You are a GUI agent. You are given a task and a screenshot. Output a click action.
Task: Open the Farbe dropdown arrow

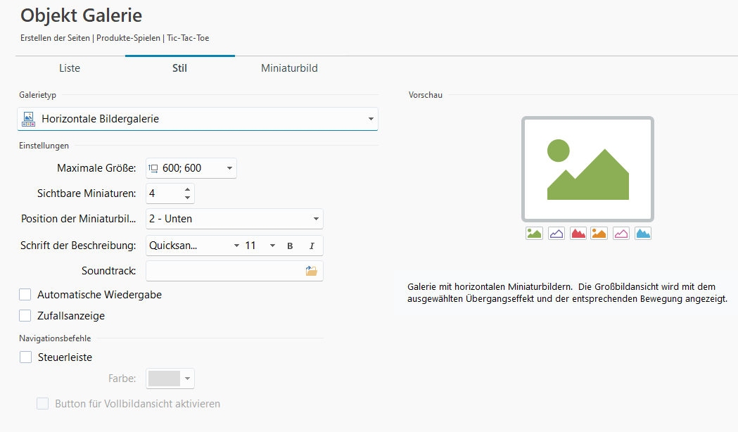tap(187, 379)
